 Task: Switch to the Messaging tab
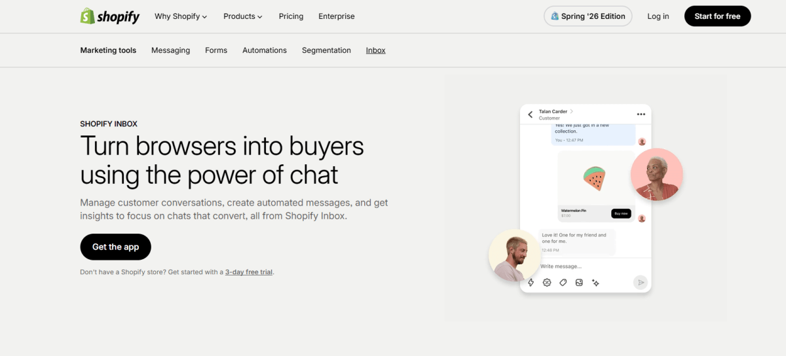pos(170,50)
